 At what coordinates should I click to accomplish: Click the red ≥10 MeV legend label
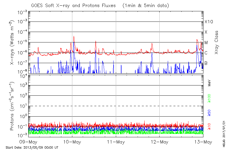pos(209,127)
